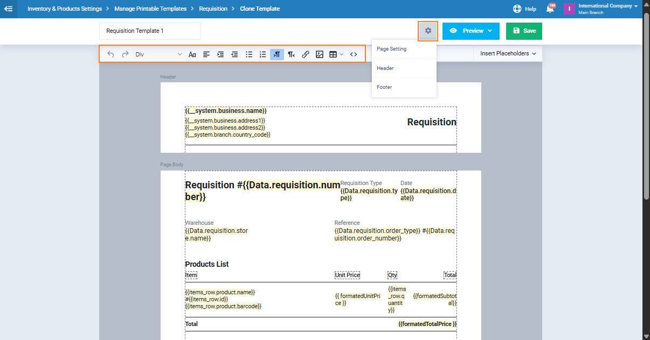
Task: Choose Footer in the settings menu
Action: (x=384, y=87)
